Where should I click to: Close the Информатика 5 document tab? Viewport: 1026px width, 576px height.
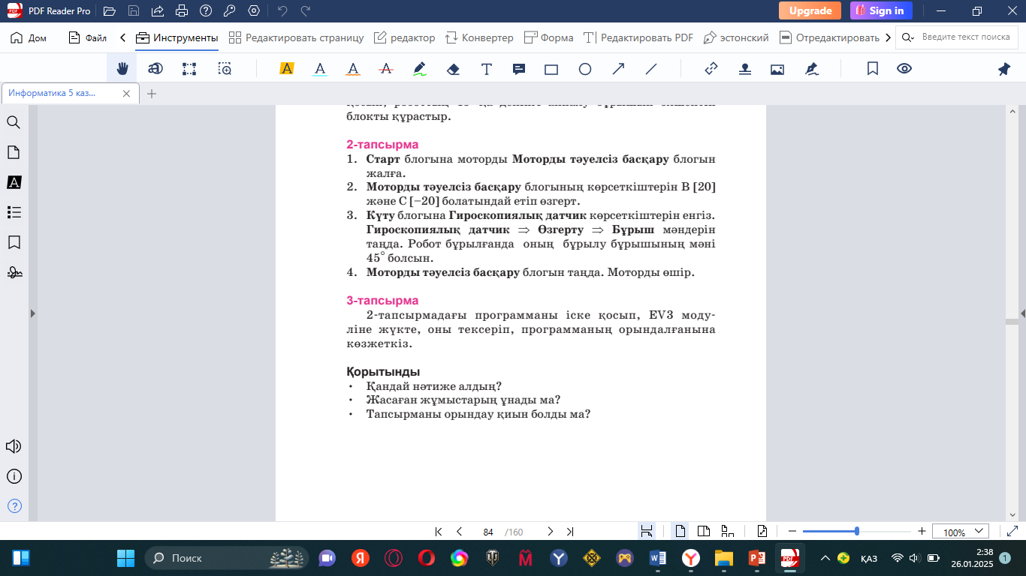pos(126,94)
